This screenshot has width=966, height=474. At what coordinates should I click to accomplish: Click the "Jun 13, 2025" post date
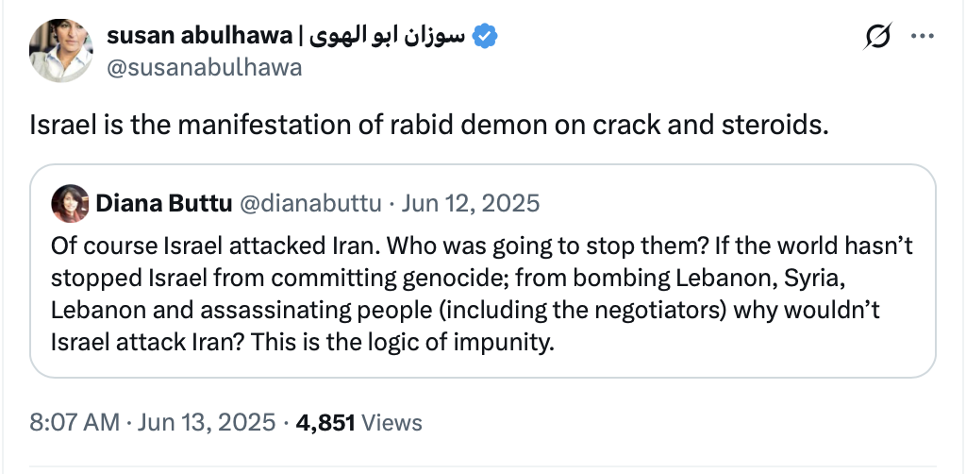coord(208,422)
